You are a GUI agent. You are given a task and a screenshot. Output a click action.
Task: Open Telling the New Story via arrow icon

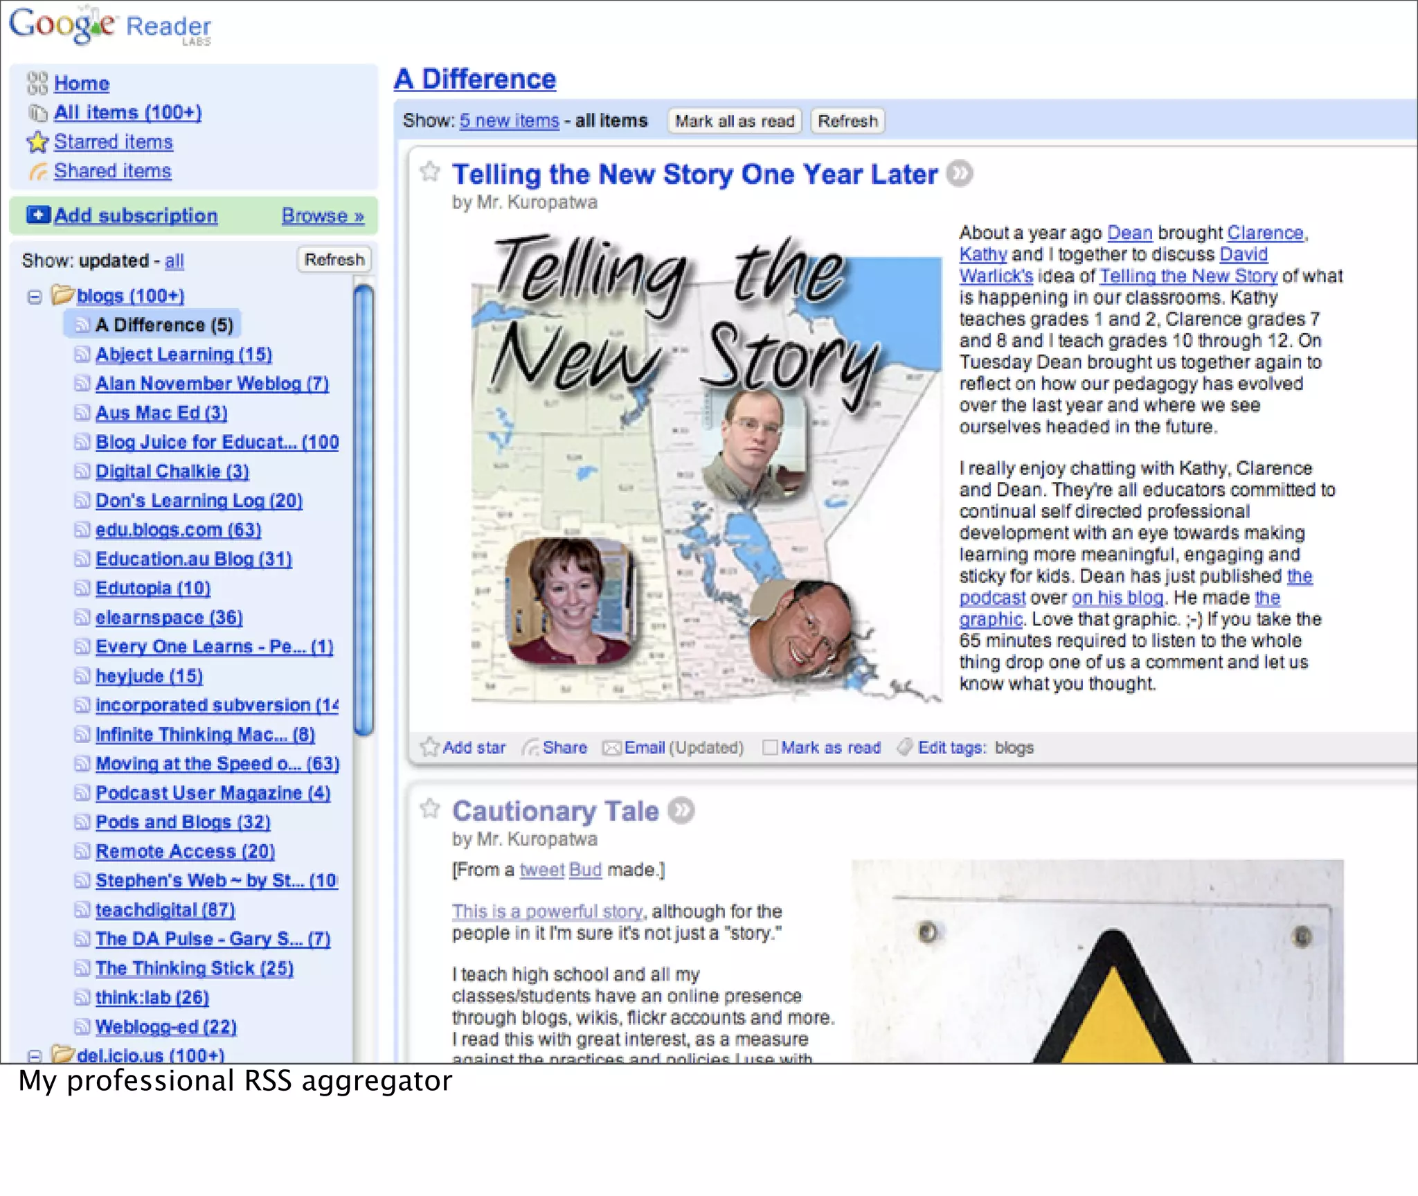click(x=960, y=174)
